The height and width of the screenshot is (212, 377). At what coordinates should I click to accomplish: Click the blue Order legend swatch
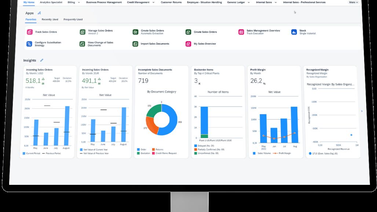[138, 150]
